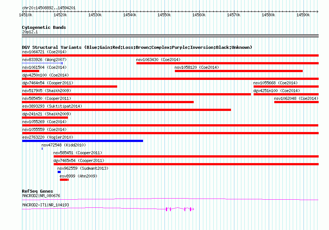329x230 pixels.
Task: Select the MACROD2-IT1 NR_104193 gene exons
Action: coord(179,209)
